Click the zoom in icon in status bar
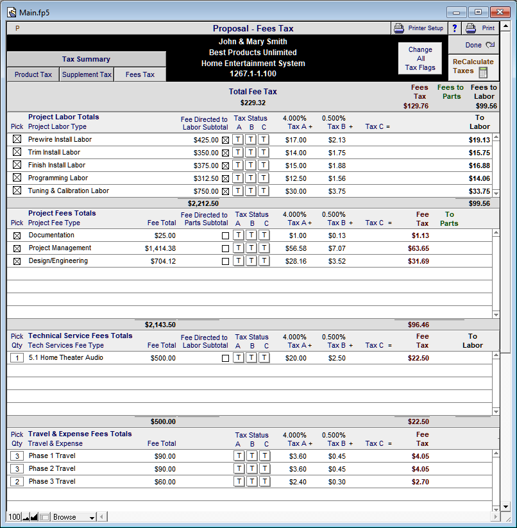Viewport: 517px width, 528px height. click(35, 517)
